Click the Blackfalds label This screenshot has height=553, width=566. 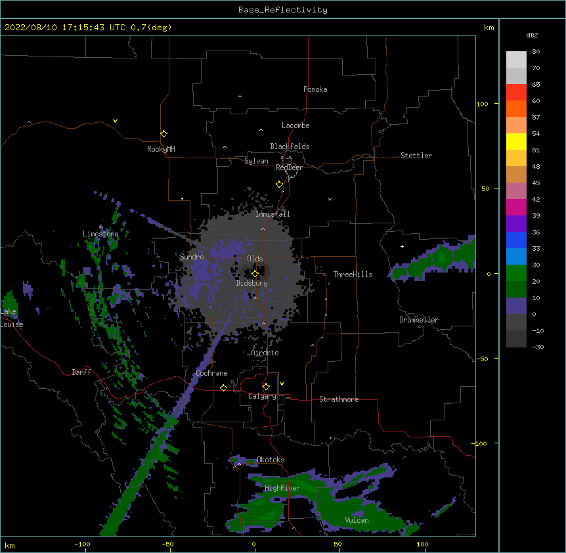pyautogui.click(x=290, y=146)
